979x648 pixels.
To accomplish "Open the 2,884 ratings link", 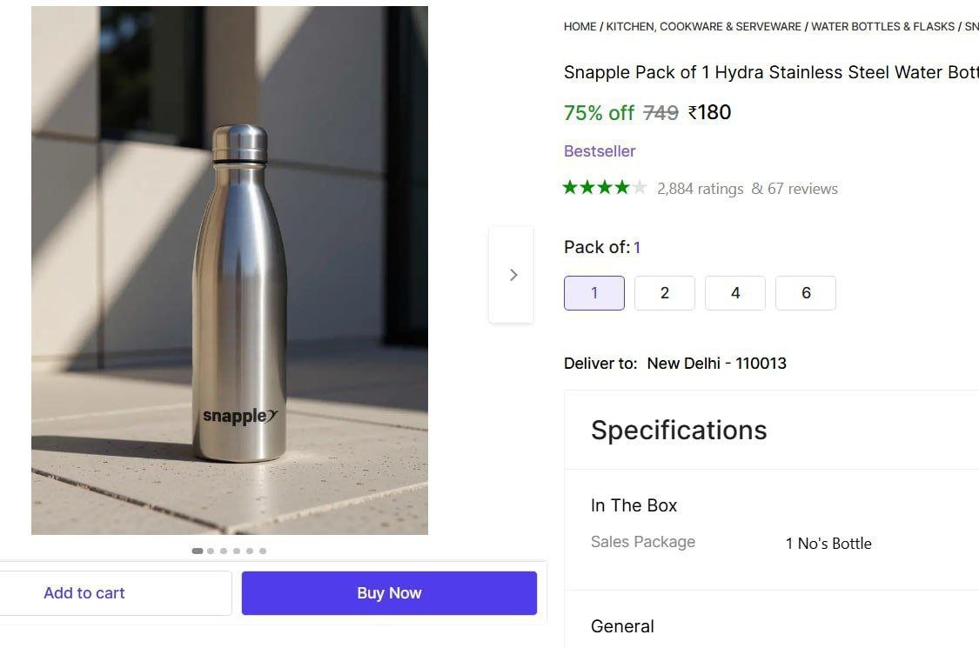I will [700, 189].
